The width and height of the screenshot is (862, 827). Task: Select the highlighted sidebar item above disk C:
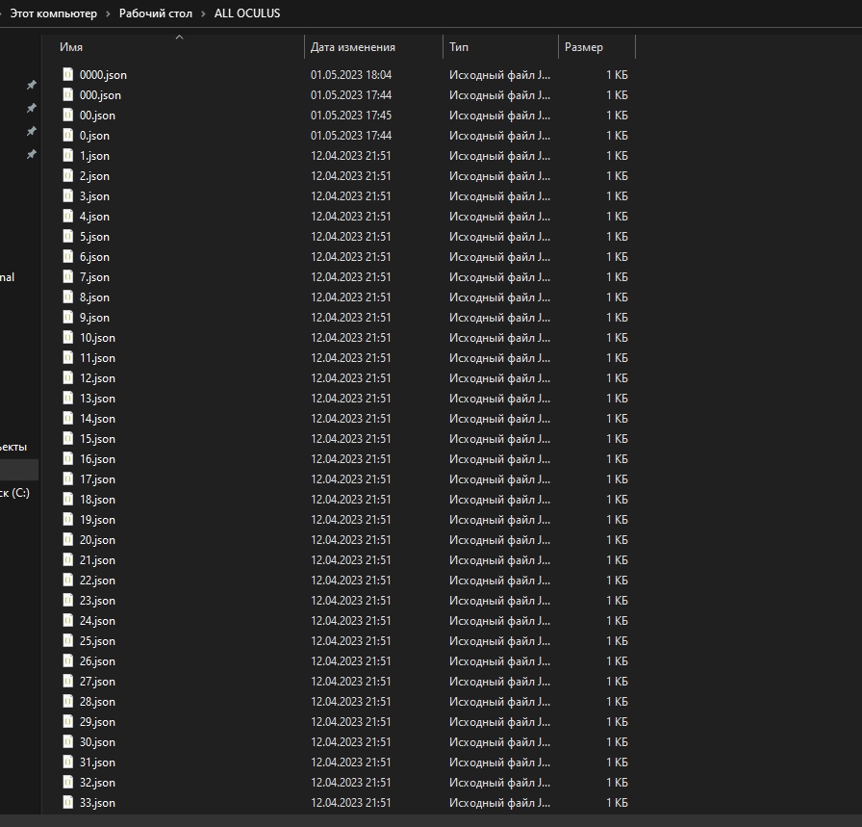pos(17,470)
